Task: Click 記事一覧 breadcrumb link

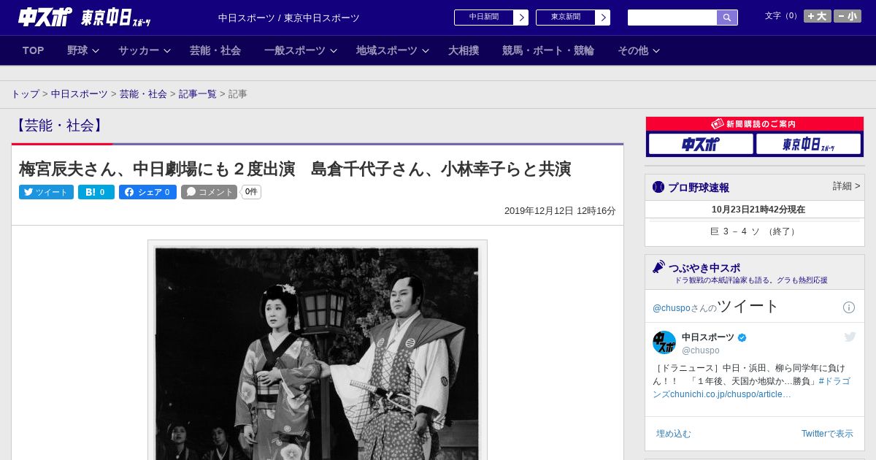Action: coord(198,94)
